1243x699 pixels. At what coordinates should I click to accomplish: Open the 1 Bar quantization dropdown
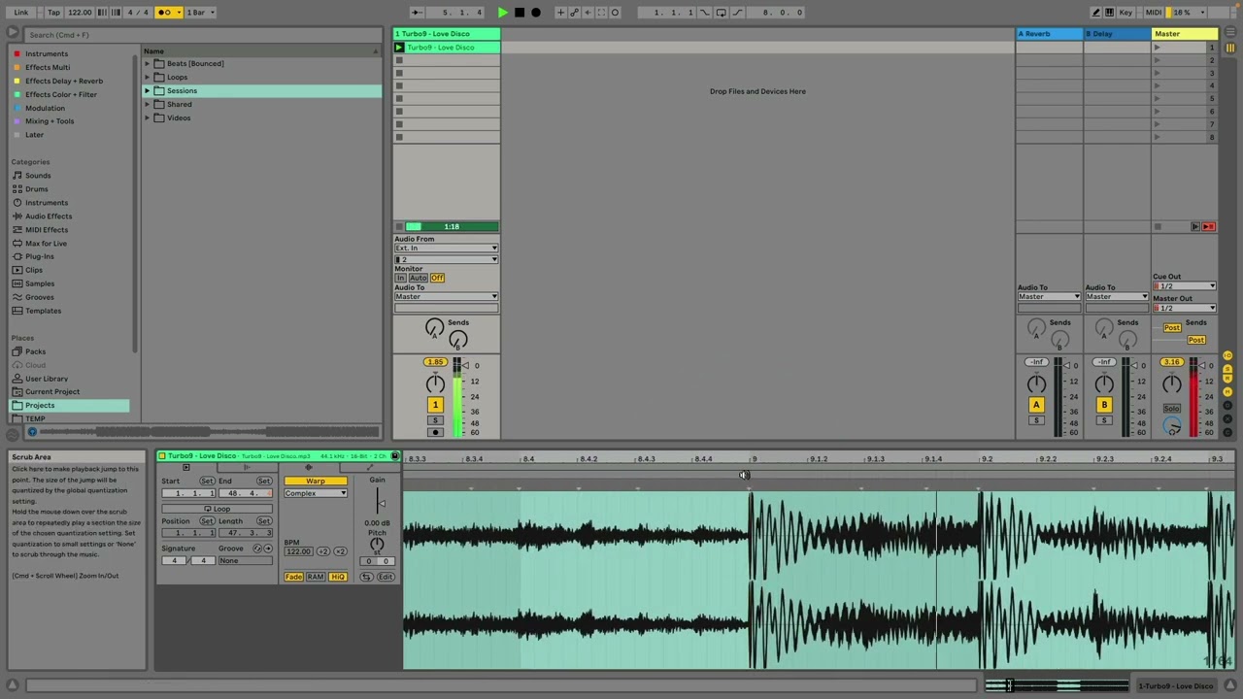(x=199, y=13)
